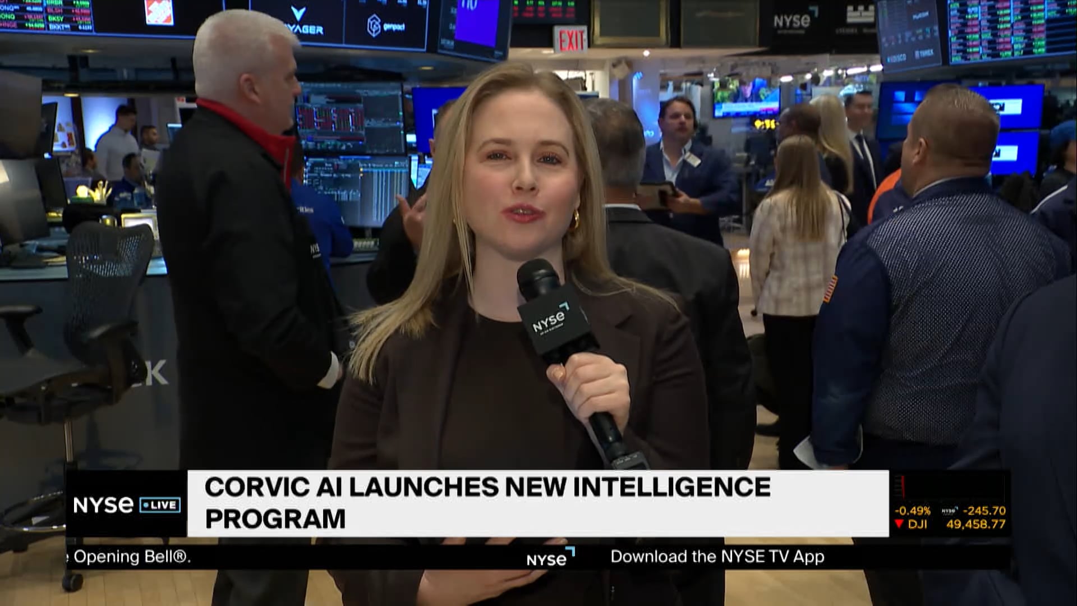Click the headline "CORVIC AI LAUNCHES NEW INTELLIGENCE PROGRAM"
The image size is (1077, 606).
pos(487,503)
